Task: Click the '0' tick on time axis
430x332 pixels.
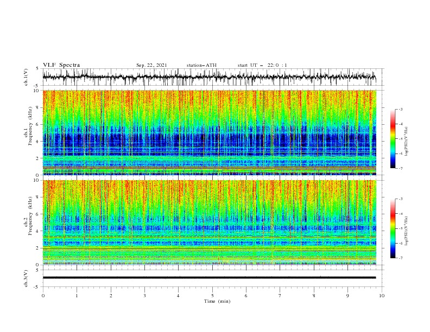Action: tap(43, 296)
